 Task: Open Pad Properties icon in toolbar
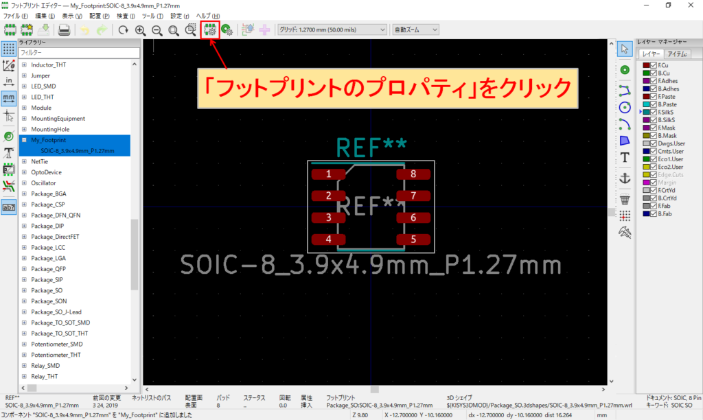(227, 30)
